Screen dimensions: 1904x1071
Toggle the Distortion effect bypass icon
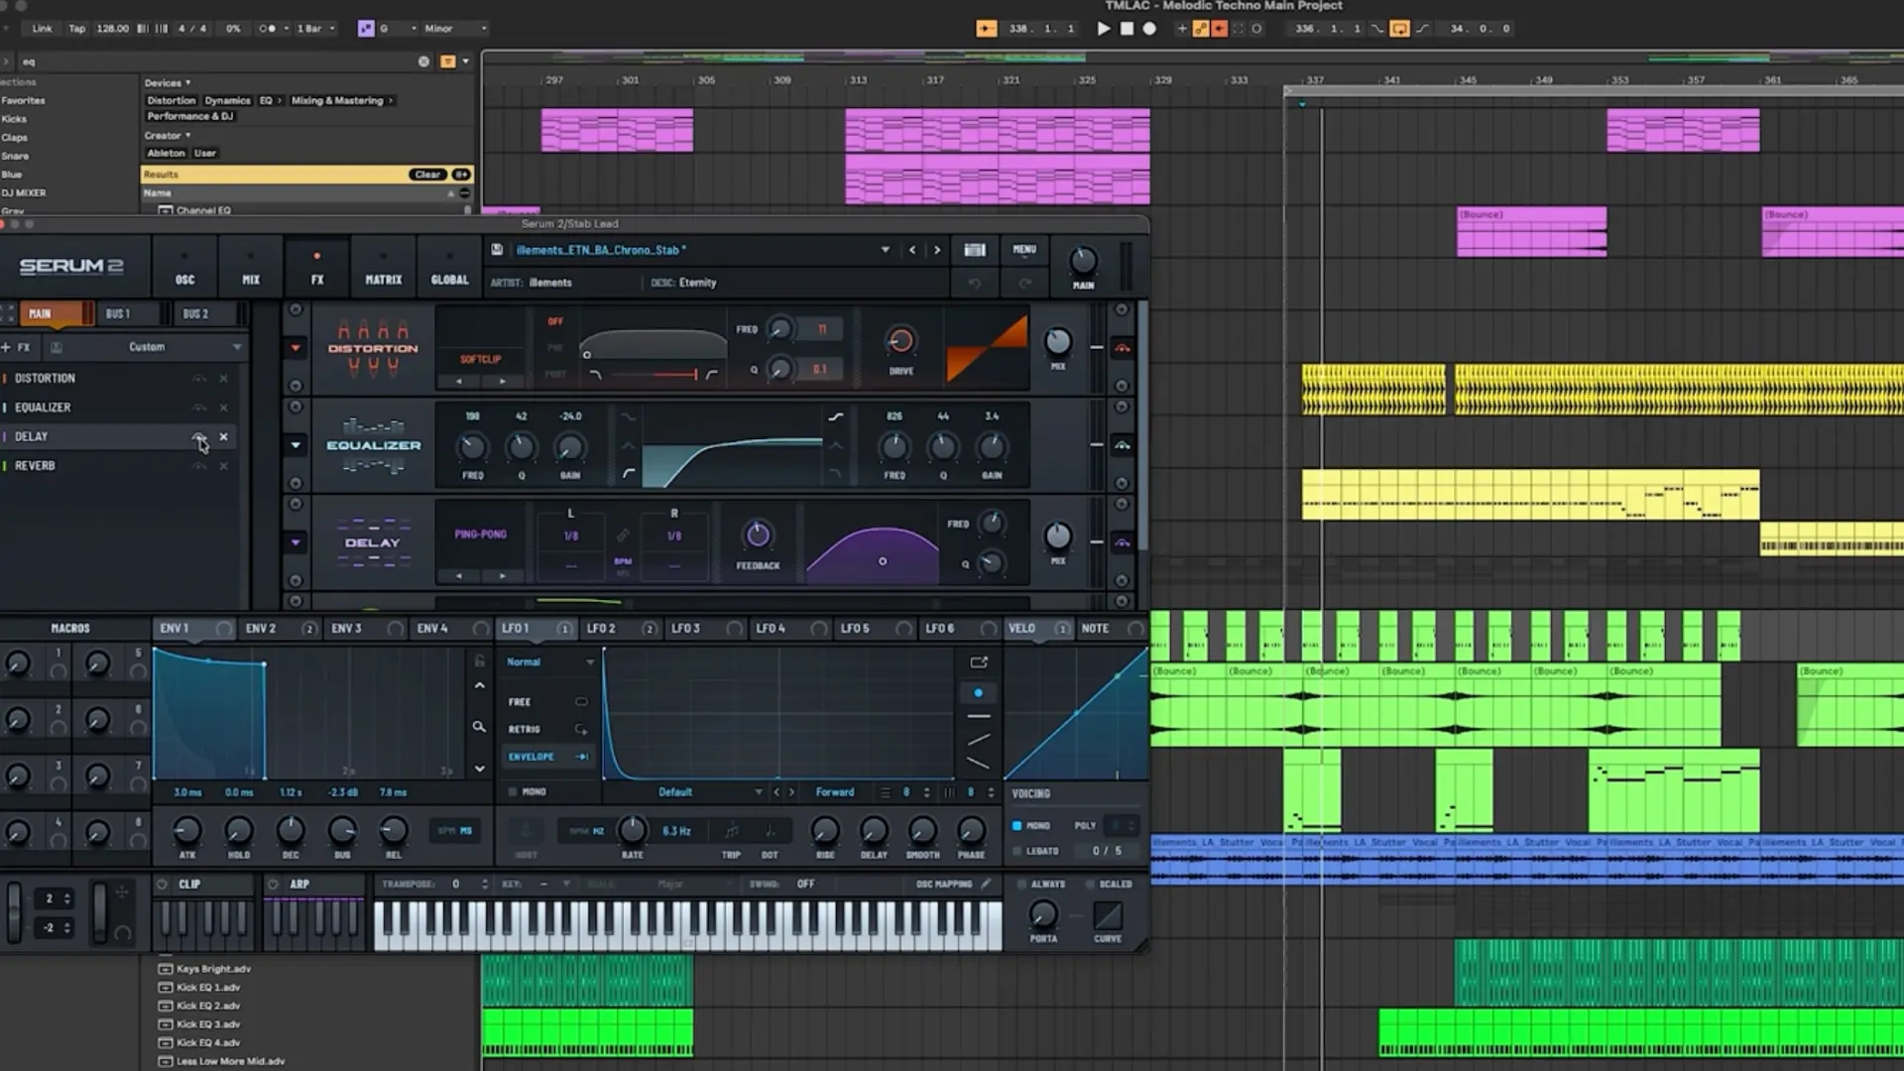click(1123, 348)
